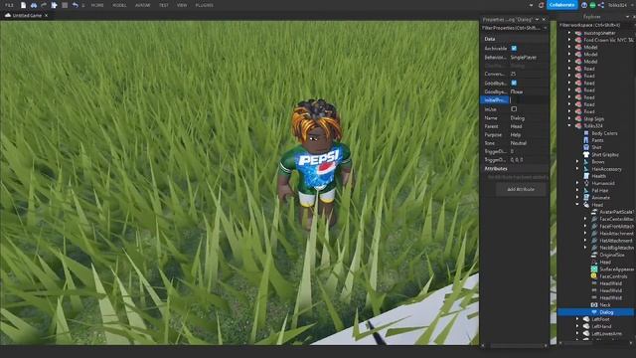Select the Humanoid icon in Explorer
The width and height of the screenshot is (636, 358).
[x=586, y=183]
